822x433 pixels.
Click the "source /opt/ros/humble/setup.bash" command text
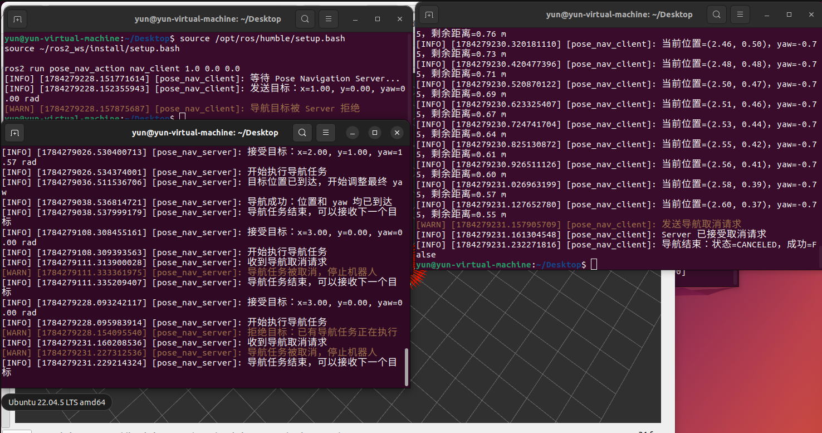coord(262,38)
